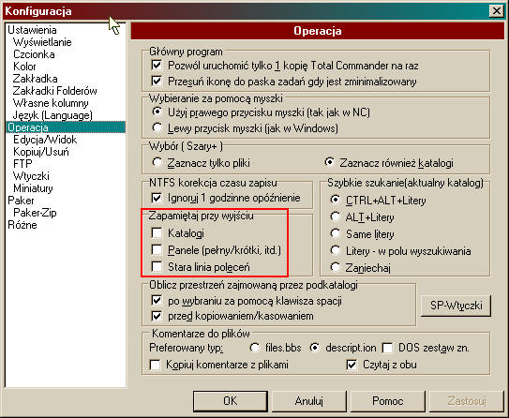Toggle przed kopiowaniem/kasowaniem checkbox
This screenshot has height=418, width=509.
[x=157, y=316]
